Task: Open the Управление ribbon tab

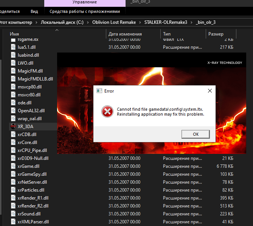Action: [x=85, y=2]
